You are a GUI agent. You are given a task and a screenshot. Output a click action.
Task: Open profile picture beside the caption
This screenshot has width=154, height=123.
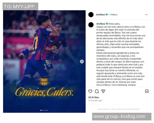[91, 25]
